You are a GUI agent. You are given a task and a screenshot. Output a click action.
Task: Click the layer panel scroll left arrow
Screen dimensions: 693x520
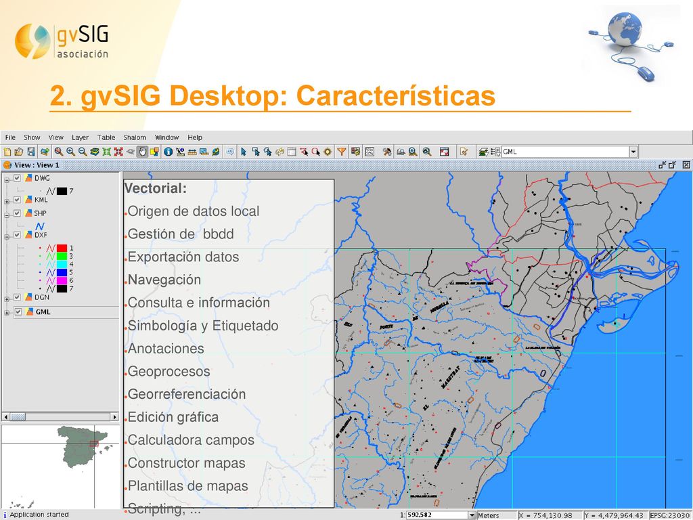coord(5,416)
